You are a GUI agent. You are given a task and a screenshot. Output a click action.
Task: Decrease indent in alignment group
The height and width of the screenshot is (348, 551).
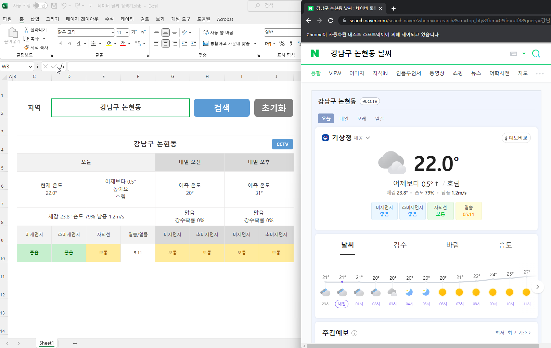[x=184, y=43]
